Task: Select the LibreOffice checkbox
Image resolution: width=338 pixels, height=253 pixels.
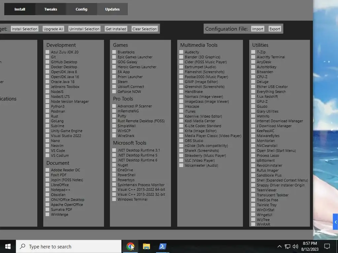Action: (x=48, y=184)
